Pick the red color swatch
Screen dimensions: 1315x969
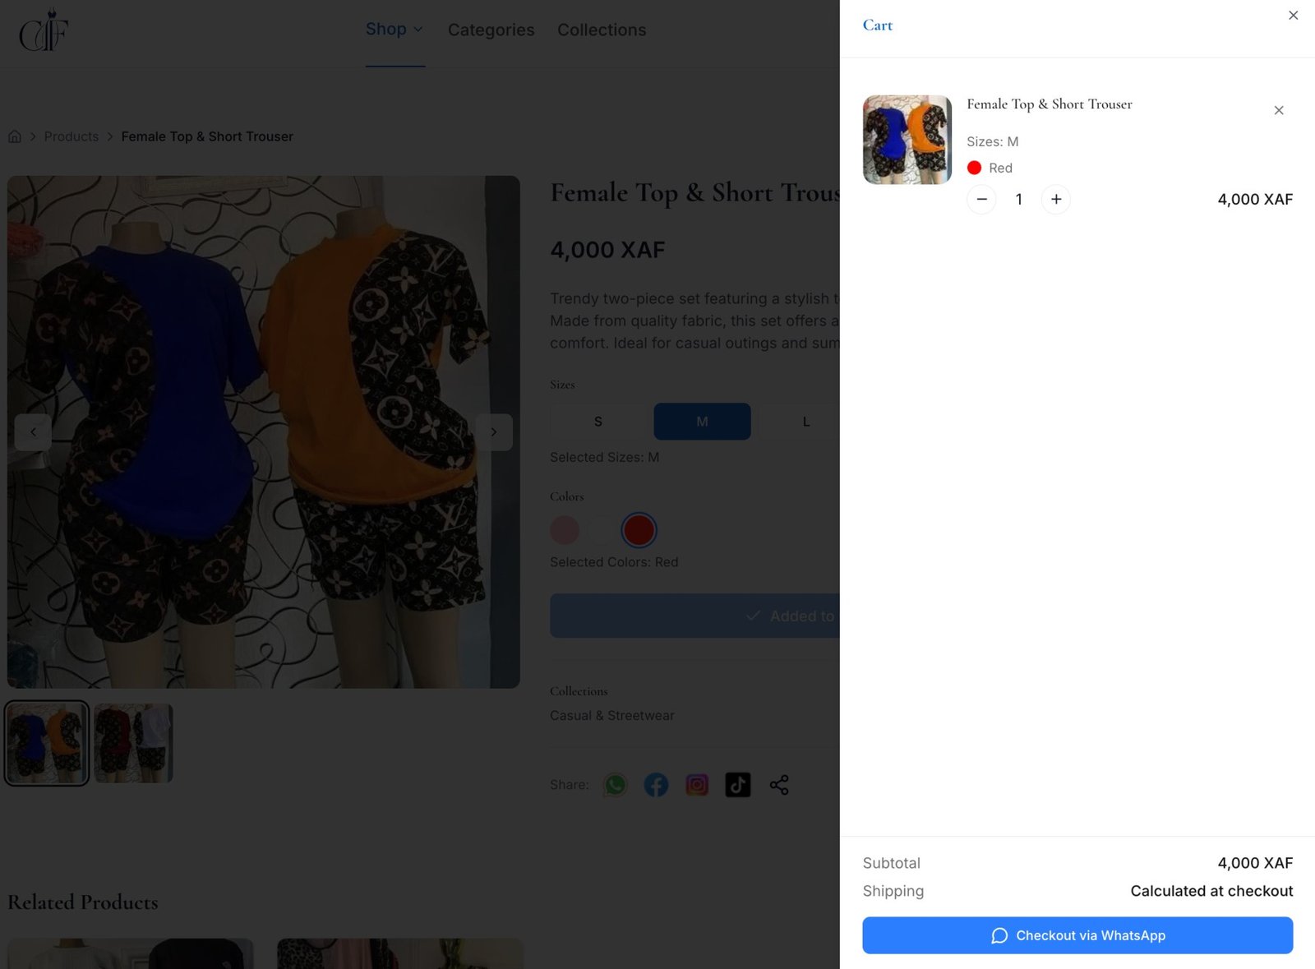coord(639,530)
